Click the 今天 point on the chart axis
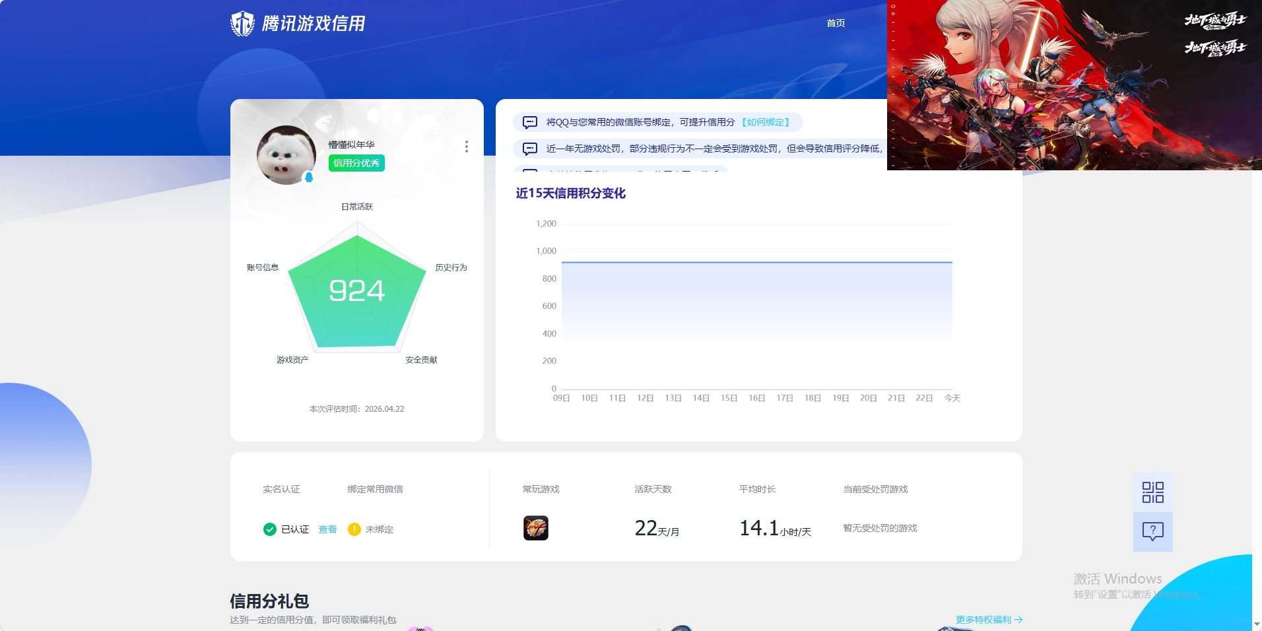Screen dimensions: 1262x631 tap(952, 398)
